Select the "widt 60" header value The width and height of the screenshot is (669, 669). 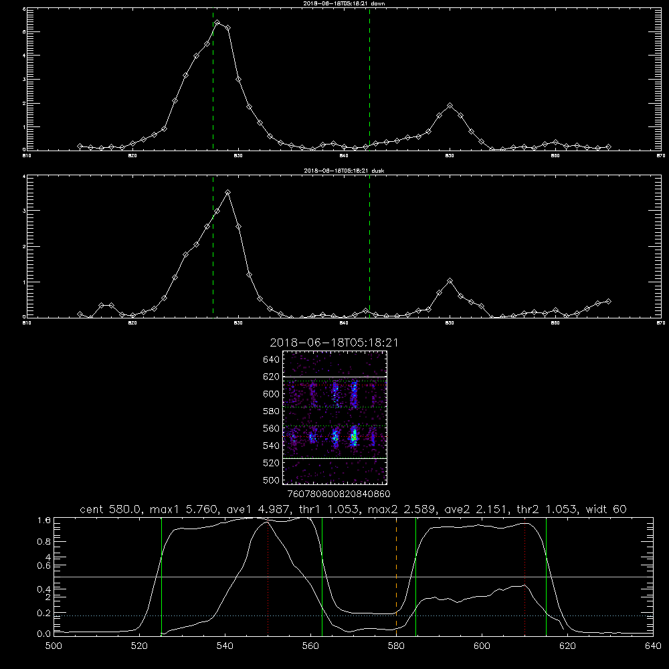(x=606, y=509)
